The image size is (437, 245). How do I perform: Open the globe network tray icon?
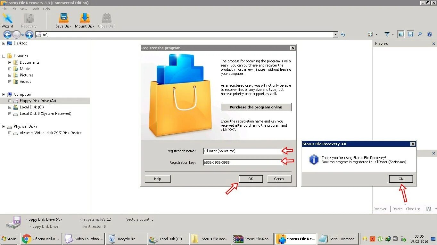(x=388, y=239)
